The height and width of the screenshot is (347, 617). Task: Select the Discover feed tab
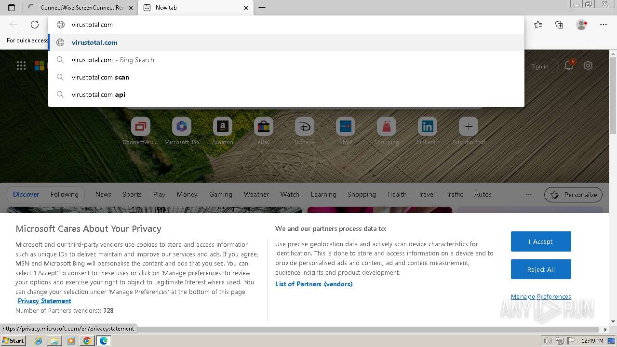(26, 194)
